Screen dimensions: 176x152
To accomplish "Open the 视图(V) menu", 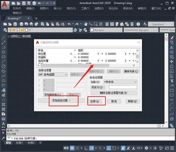I will (x=44, y=9).
